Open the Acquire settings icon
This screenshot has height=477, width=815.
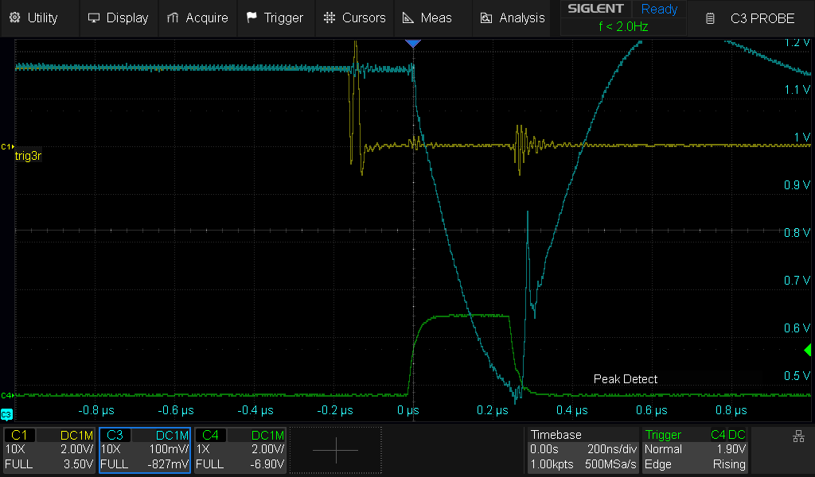[170, 17]
